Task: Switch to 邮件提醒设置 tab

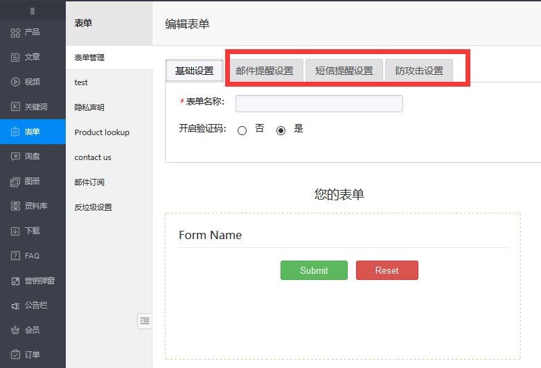Action: (265, 71)
